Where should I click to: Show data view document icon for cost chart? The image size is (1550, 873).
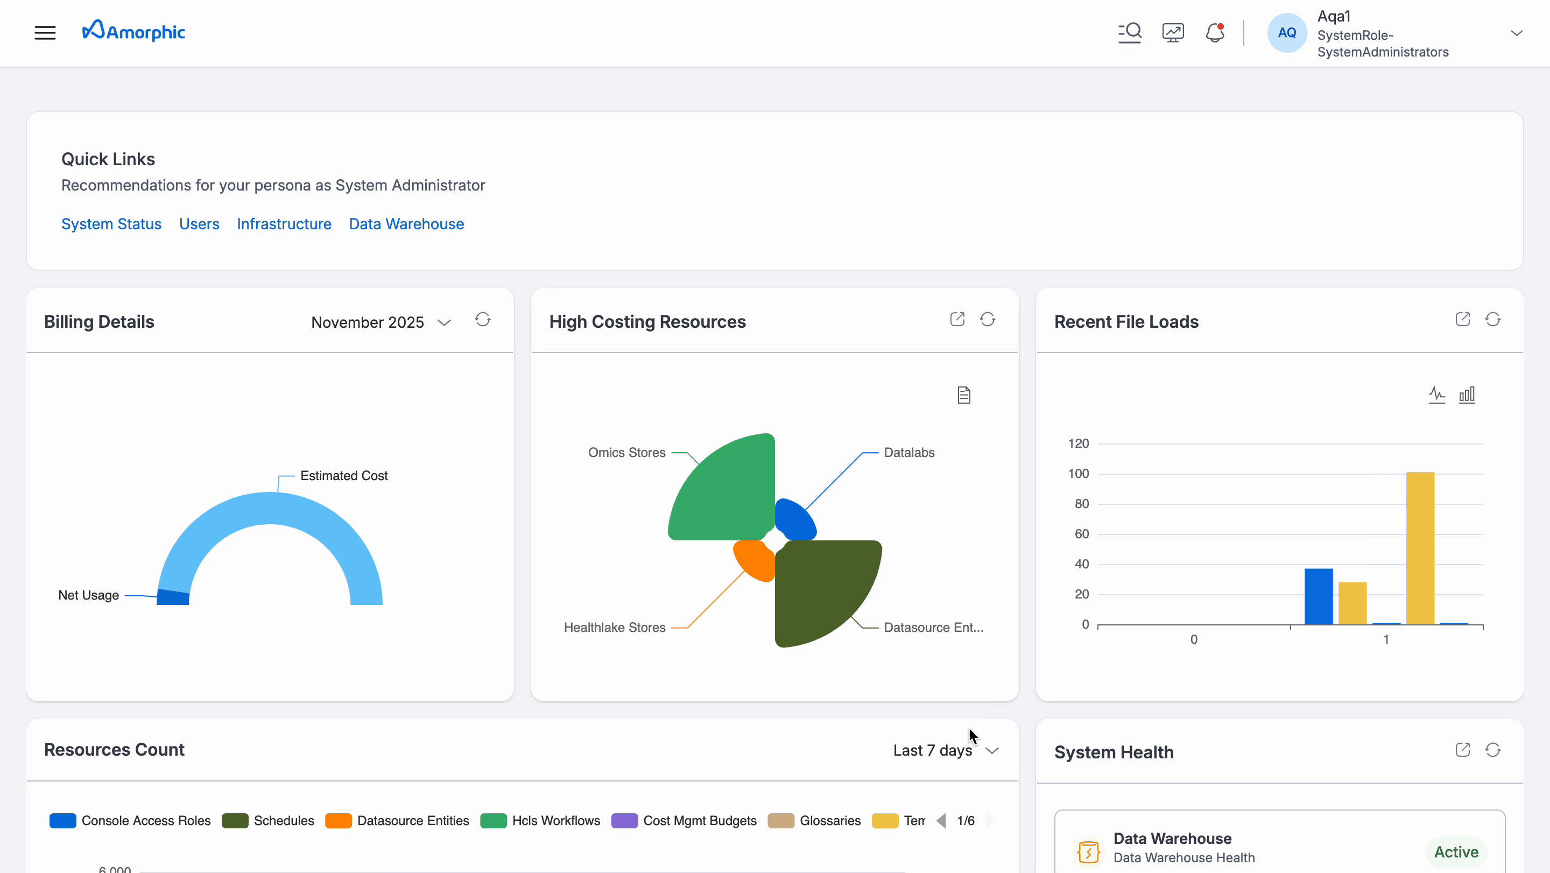964,395
